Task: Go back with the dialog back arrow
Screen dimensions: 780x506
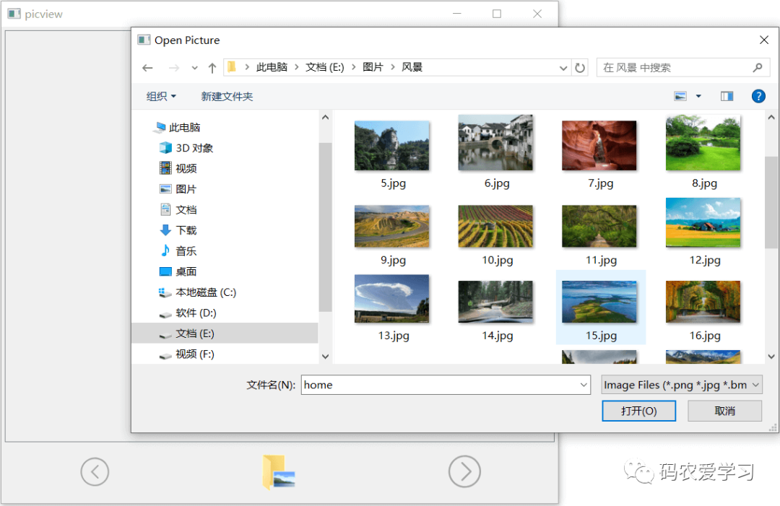Action: pos(147,68)
